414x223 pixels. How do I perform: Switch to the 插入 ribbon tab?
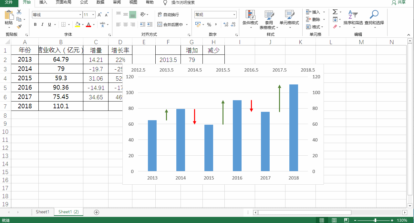pos(43,3)
